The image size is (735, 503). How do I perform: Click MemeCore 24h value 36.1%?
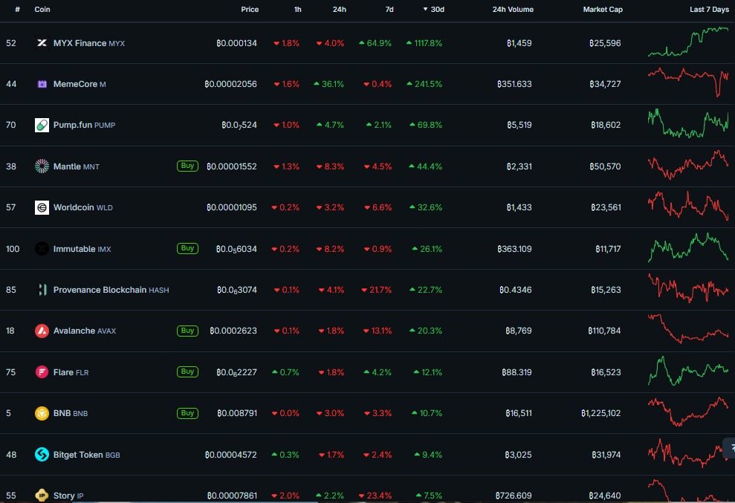pyautogui.click(x=329, y=84)
